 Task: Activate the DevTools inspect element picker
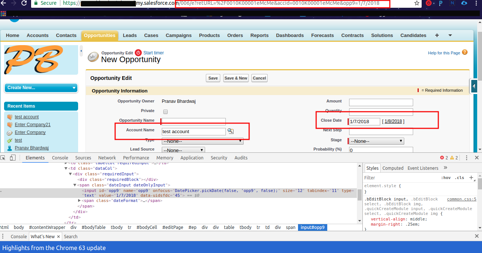pos(3,158)
